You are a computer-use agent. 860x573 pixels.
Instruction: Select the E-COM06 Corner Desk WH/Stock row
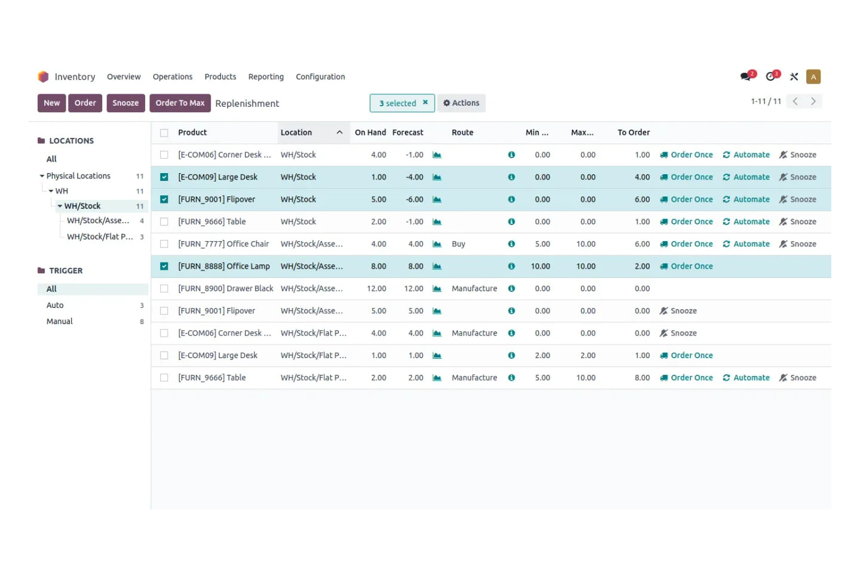pos(164,155)
